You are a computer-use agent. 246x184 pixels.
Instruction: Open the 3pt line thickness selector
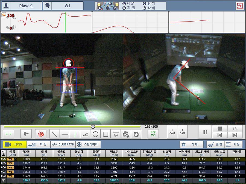point(116,134)
